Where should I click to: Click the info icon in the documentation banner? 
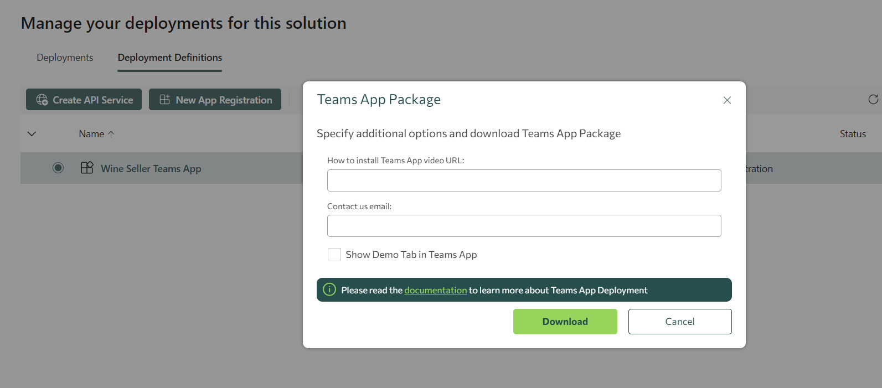click(x=329, y=289)
